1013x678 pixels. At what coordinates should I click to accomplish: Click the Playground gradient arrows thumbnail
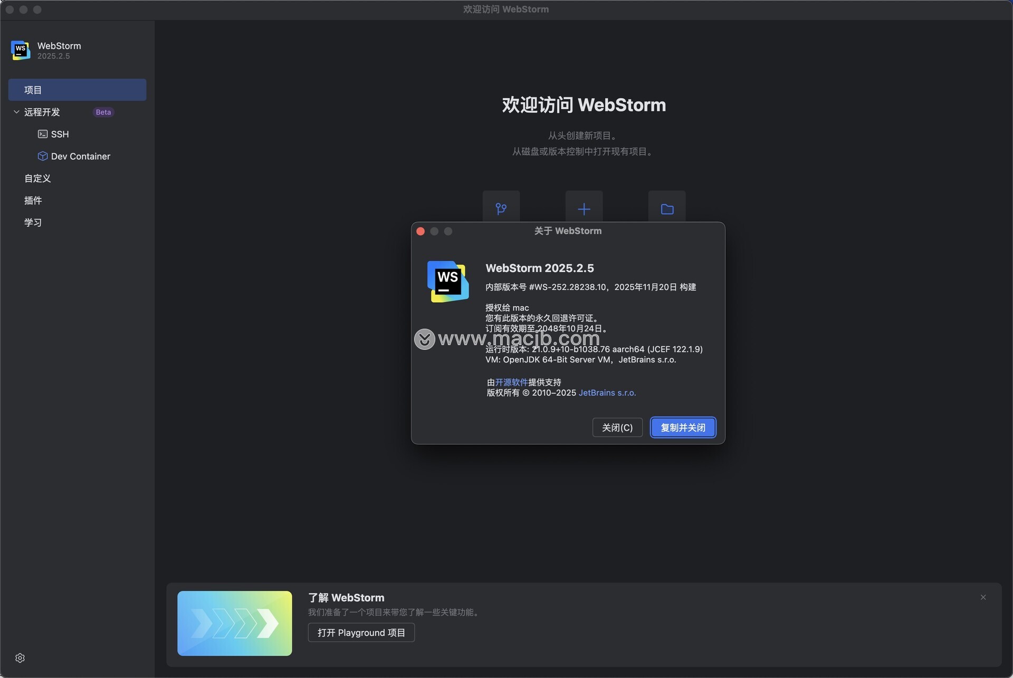tap(234, 623)
